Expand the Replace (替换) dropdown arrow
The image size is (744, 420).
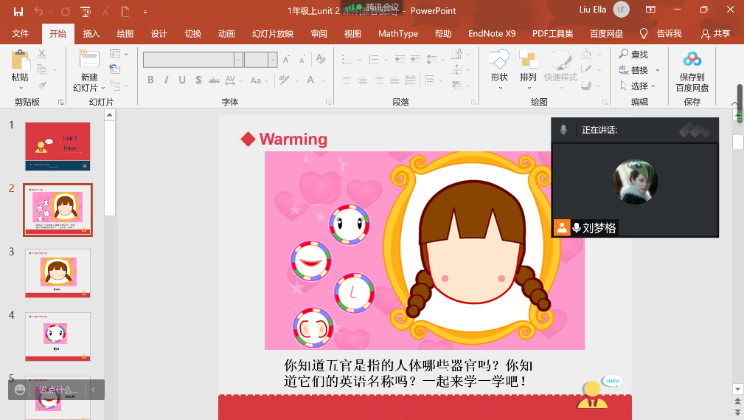tap(658, 71)
